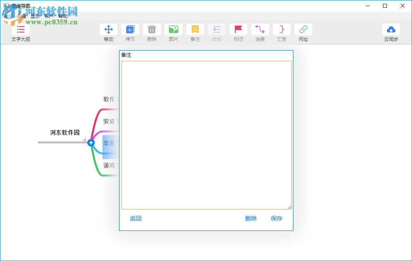This screenshot has width=412, height=261.
Task: Click the Delete (删除) trash icon
Action: (152, 29)
